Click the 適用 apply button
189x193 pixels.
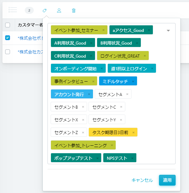tap(167, 180)
